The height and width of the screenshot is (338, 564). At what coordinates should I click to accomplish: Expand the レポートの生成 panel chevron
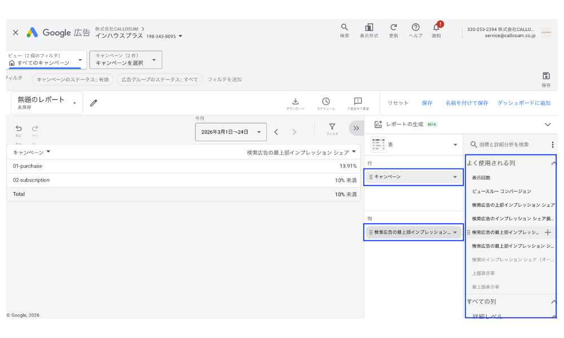click(548, 124)
